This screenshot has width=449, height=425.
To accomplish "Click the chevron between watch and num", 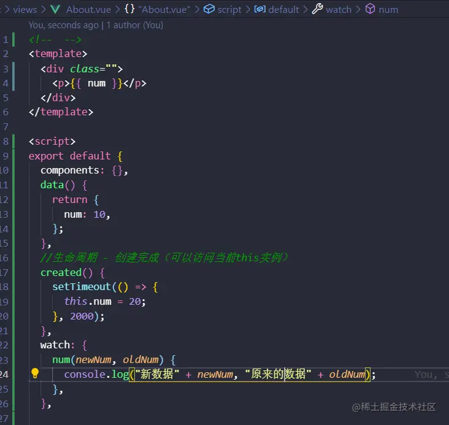I will click(x=358, y=9).
